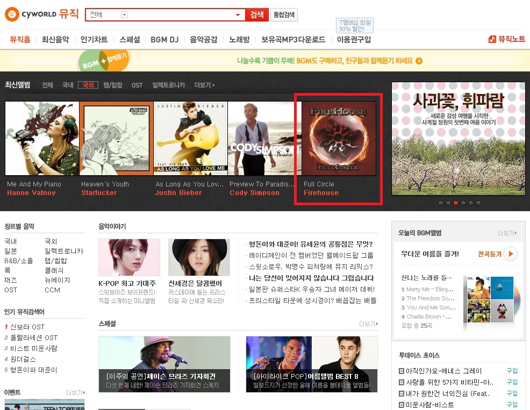The image size is (530, 410).
Task: Open the 인기차트 menu
Action: tap(94, 40)
